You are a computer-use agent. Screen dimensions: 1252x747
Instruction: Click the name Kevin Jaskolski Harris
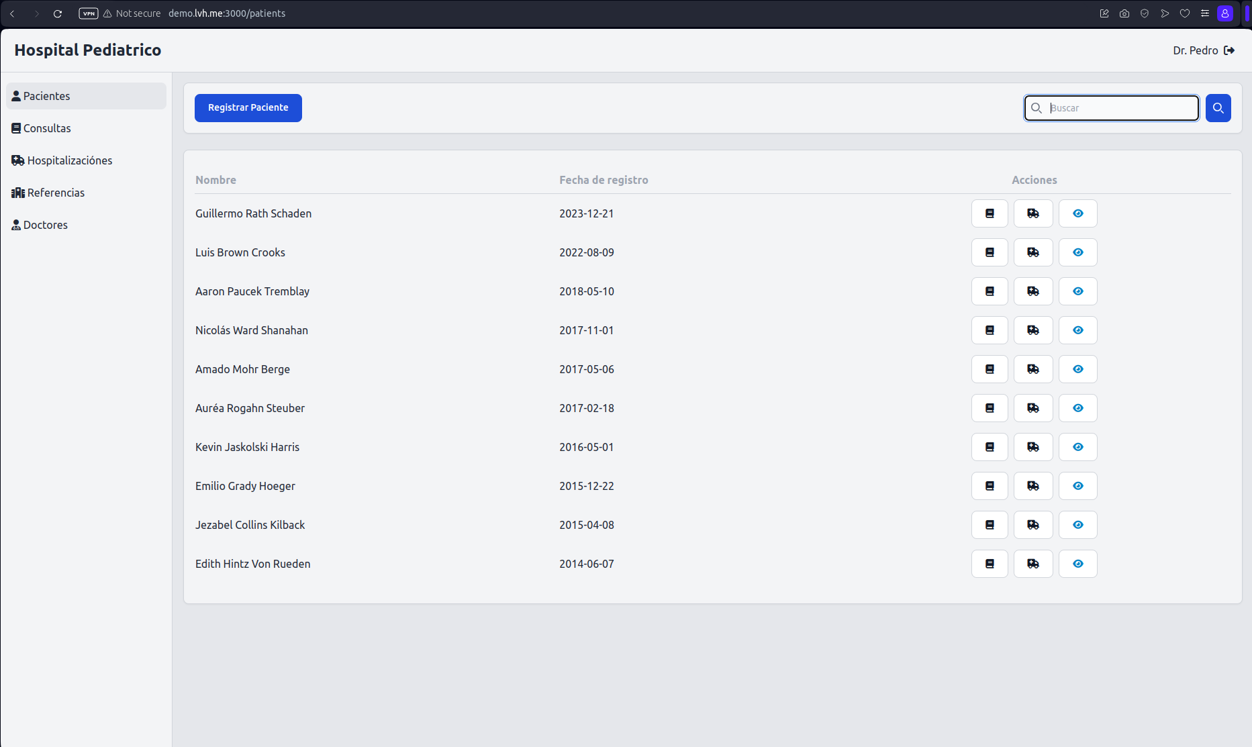(247, 447)
